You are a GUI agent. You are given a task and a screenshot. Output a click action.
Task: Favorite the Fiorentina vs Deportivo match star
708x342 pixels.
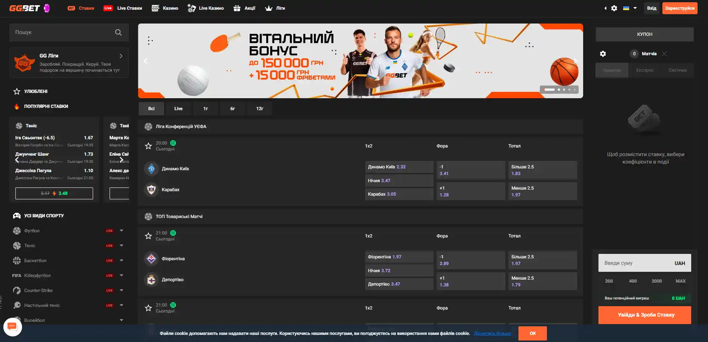pos(148,236)
